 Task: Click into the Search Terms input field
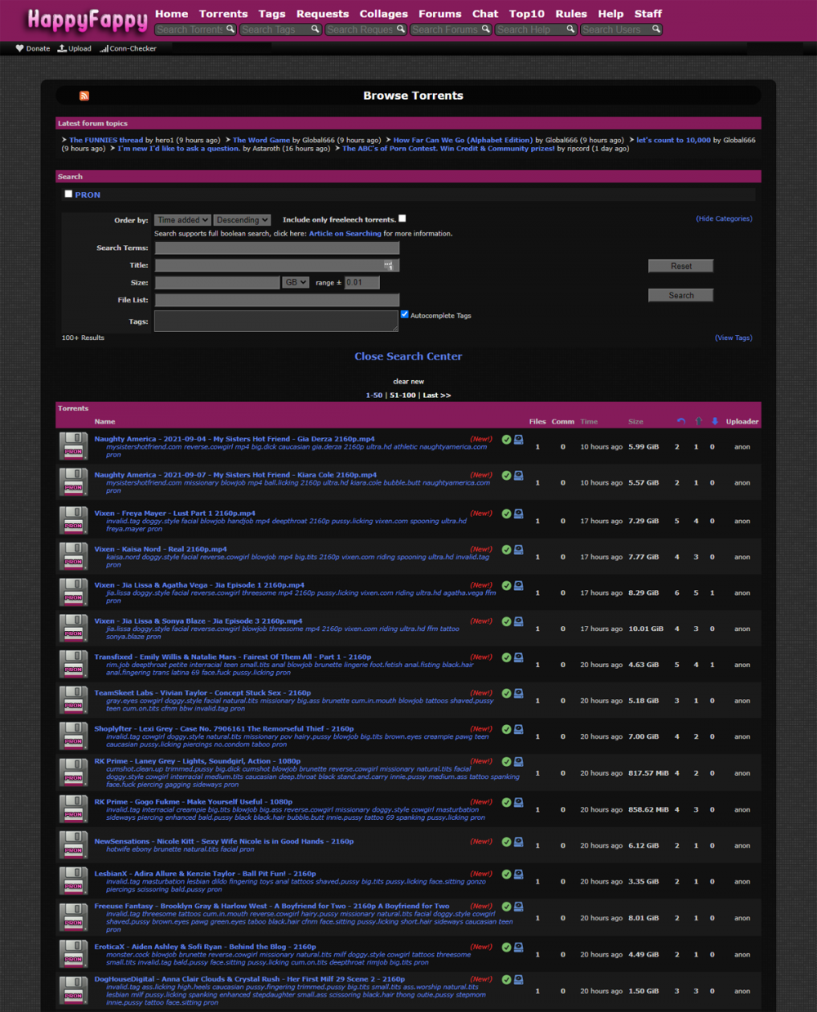(x=277, y=249)
